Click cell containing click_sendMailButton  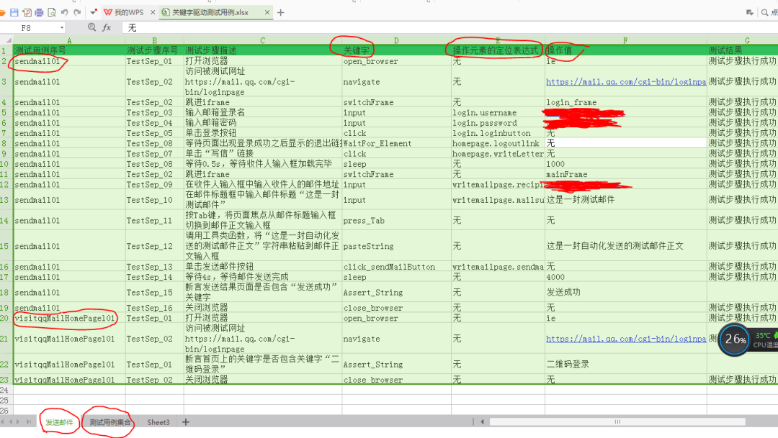point(396,267)
